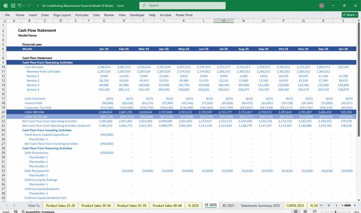
Task: Open the Quick Access Toolbar customize dropdown
Action: point(37,5)
